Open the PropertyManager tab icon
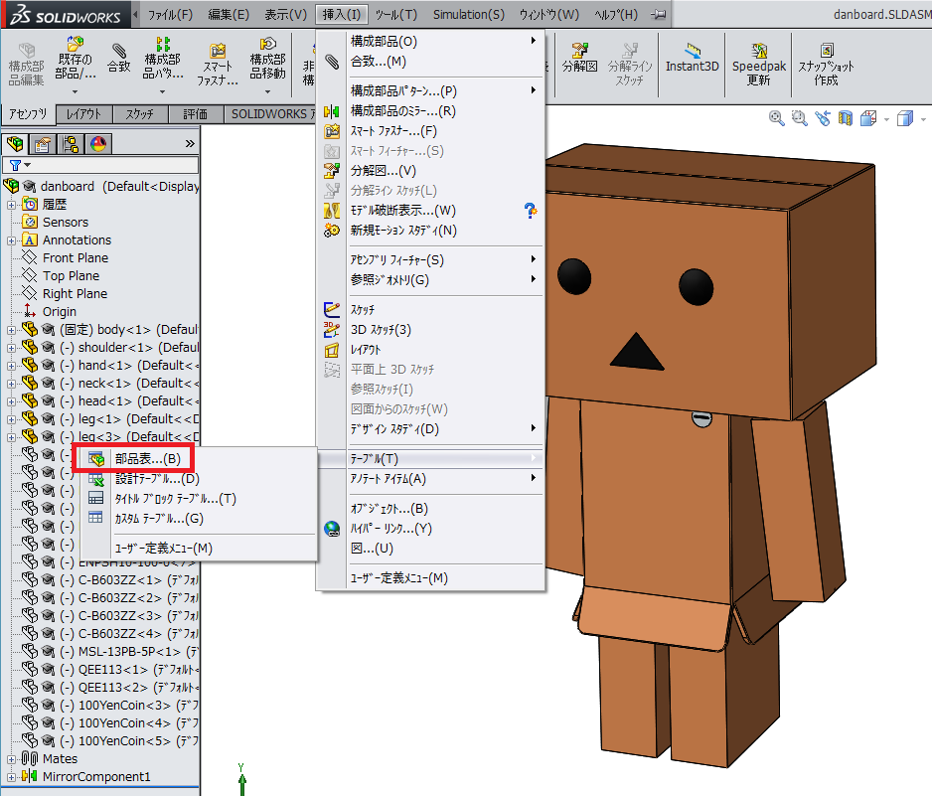 pos(43,143)
